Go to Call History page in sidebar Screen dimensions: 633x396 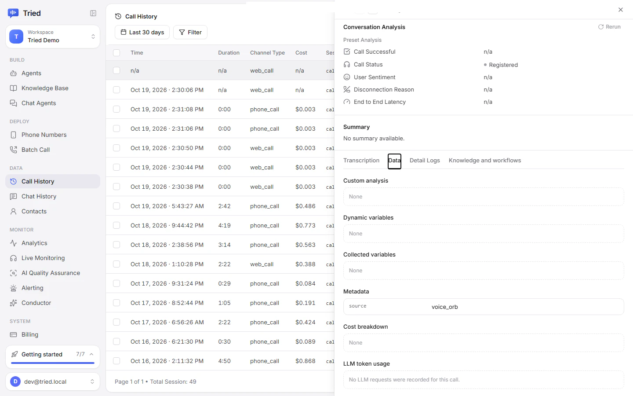(53, 181)
